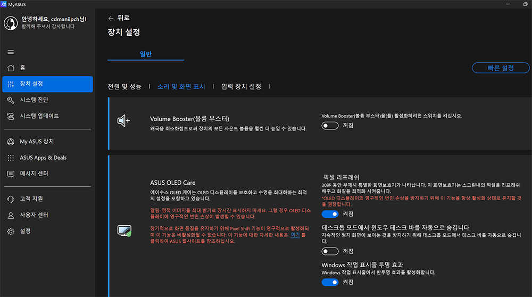Click the MyASUS logo in title bar
Viewport: 532px width, 297px height.
3,4
